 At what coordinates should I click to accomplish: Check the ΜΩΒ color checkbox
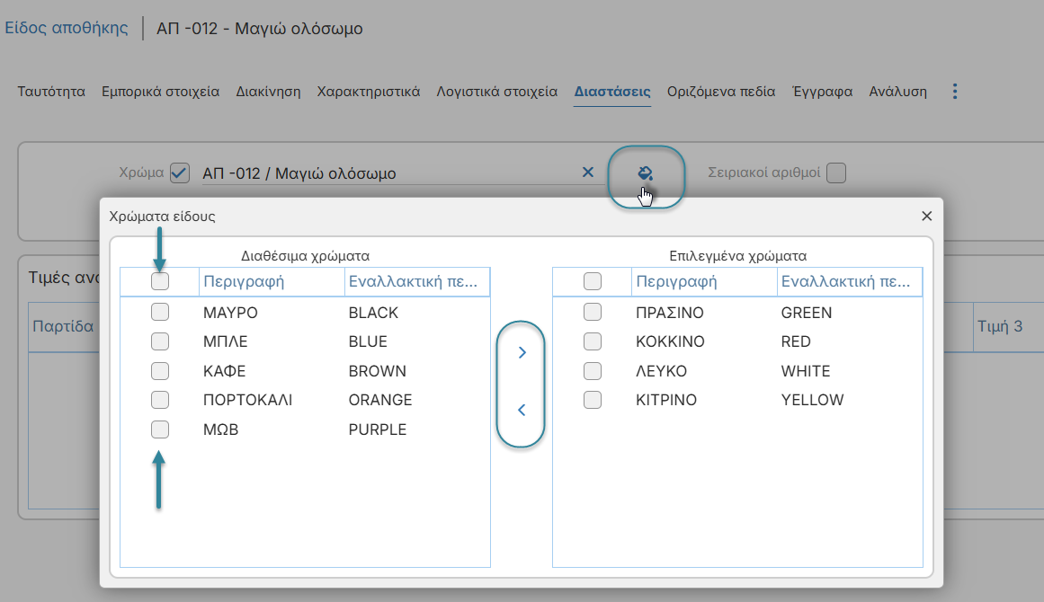pos(160,429)
